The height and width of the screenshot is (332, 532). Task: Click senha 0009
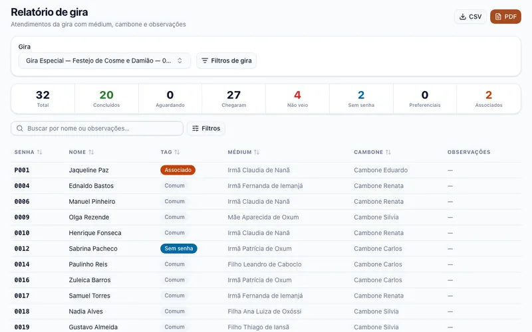pyautogui.click(x=22, y=217)
